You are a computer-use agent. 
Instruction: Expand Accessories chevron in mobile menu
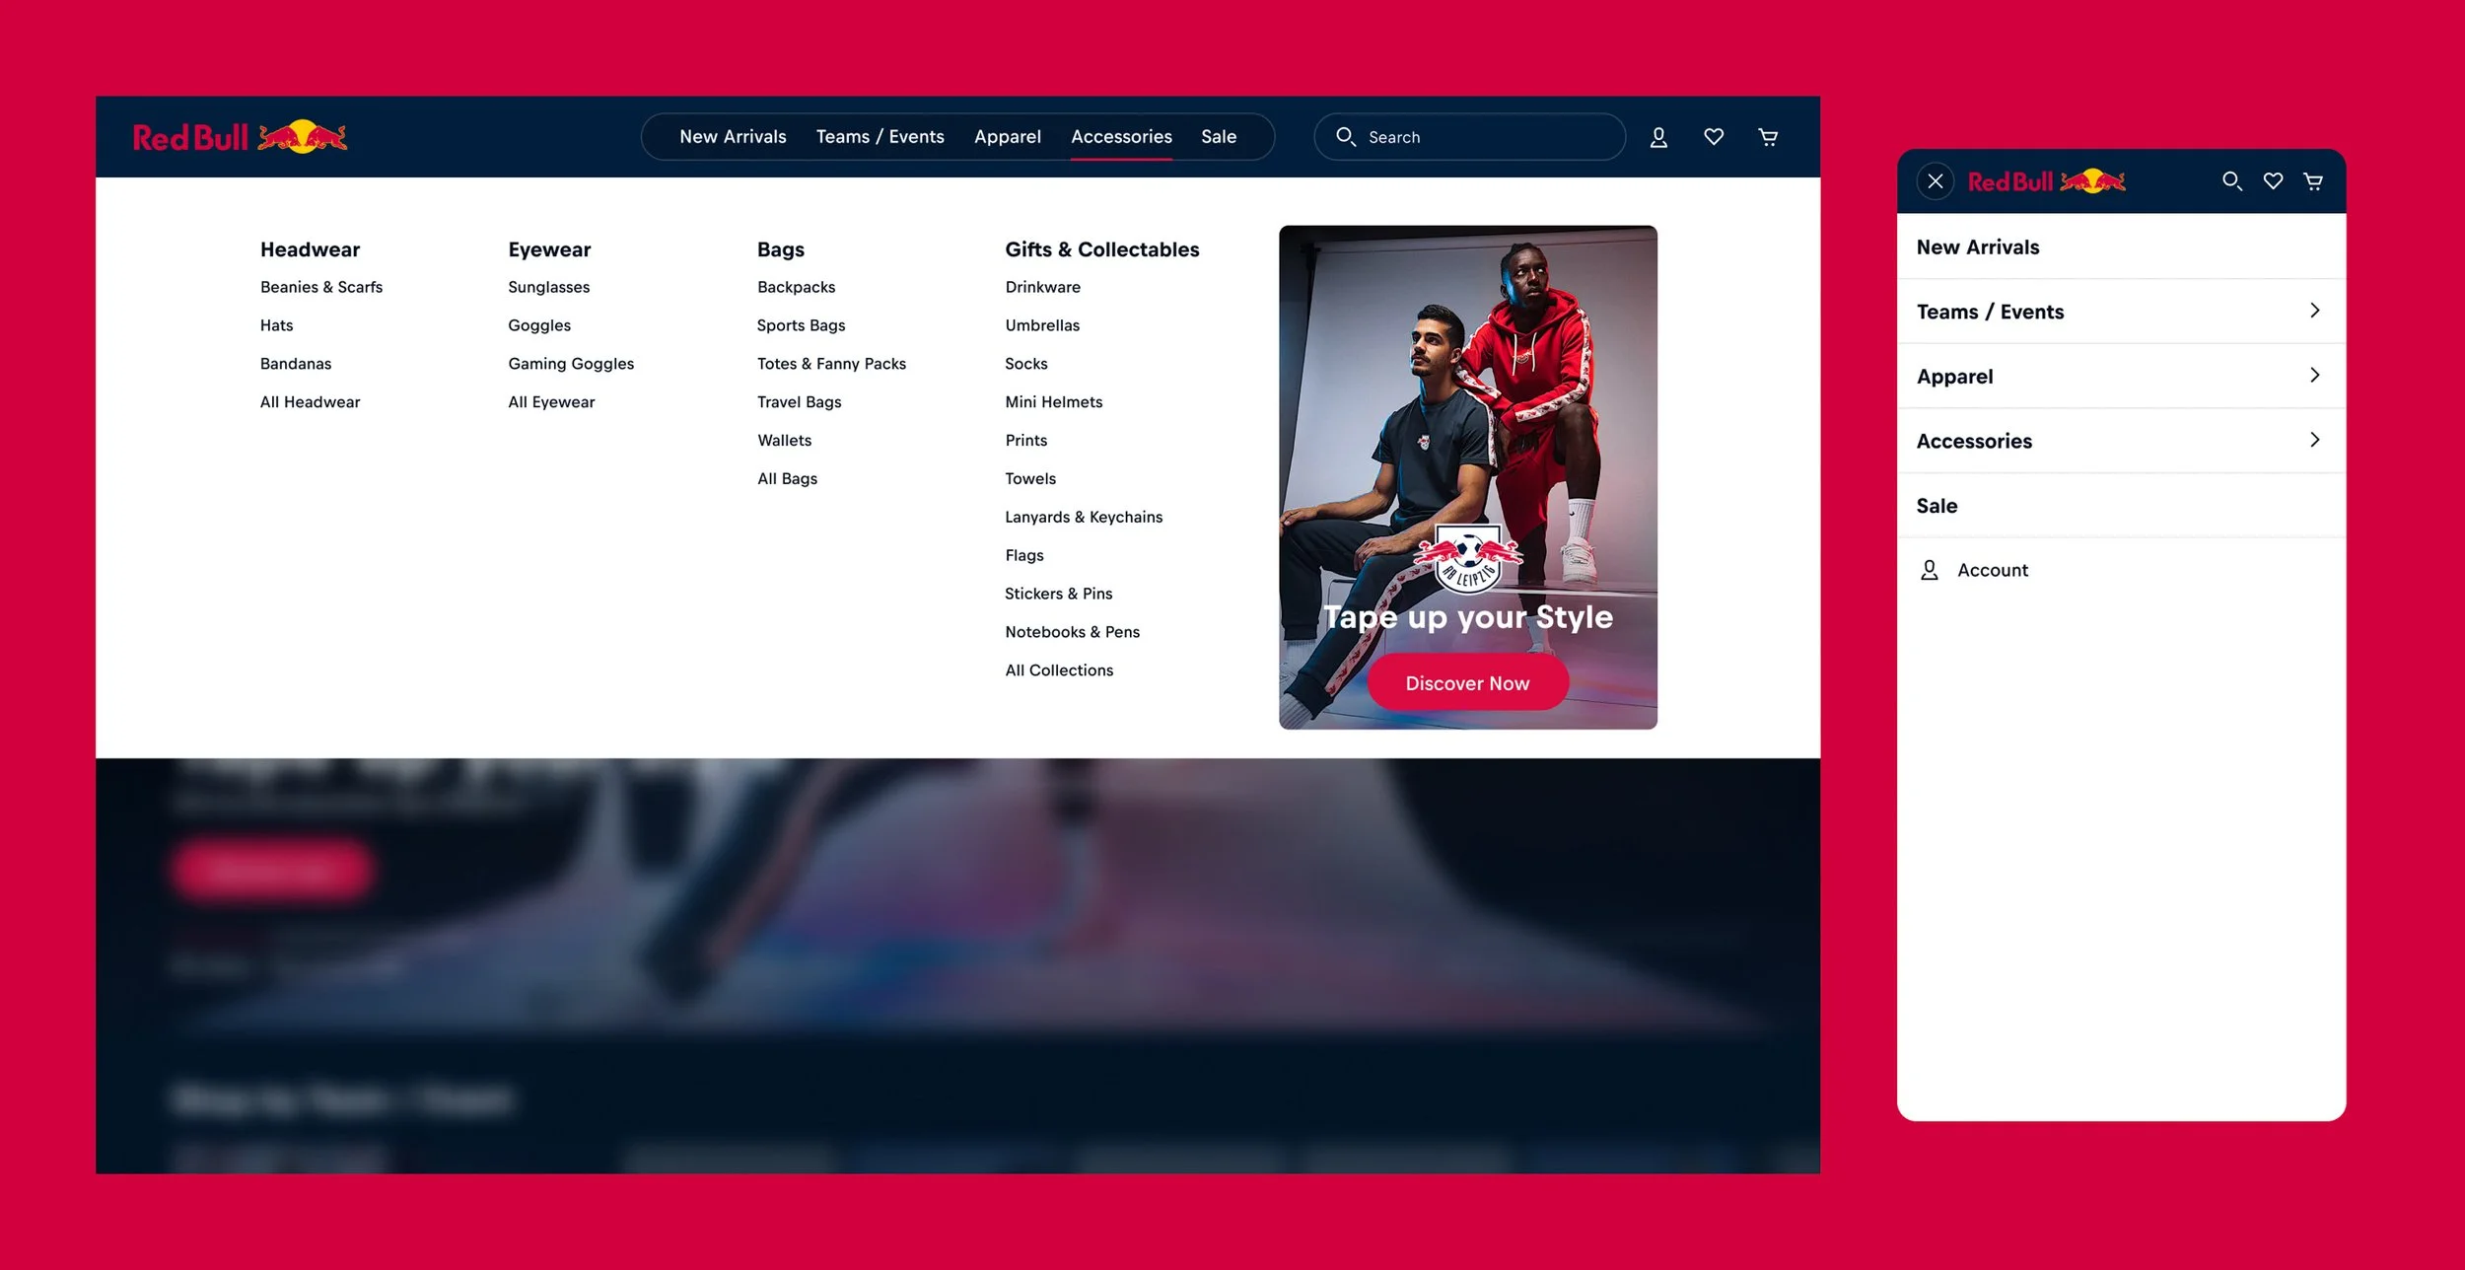tap(2315, 440)
